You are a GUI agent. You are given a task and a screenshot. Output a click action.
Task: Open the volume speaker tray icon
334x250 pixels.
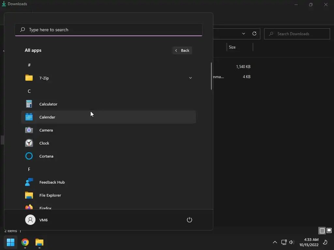click(292, 242)
